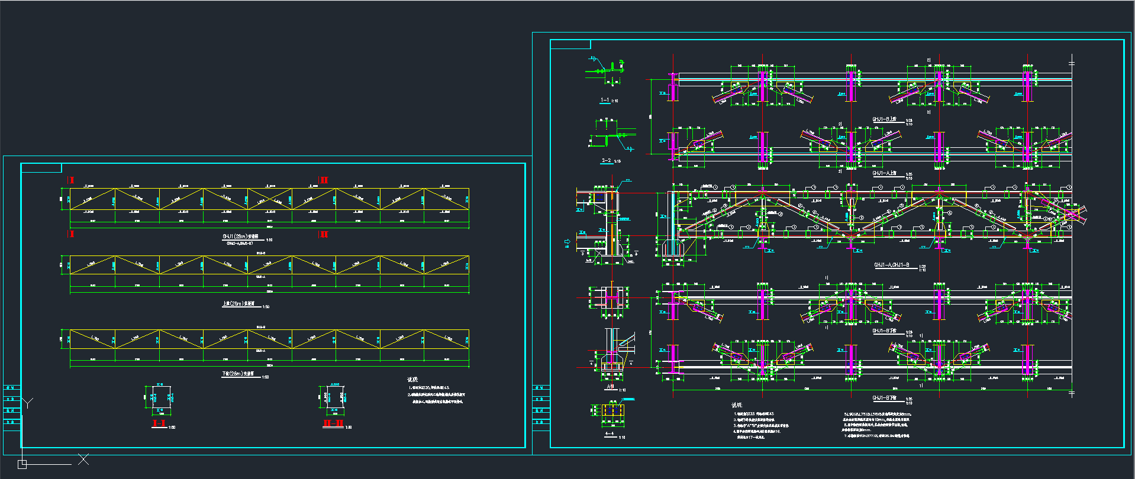Select the GHJ1-A upper chord title

pyautogui.click(x=884, y=173)
